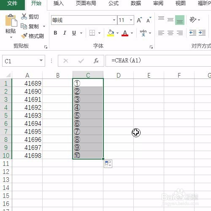Expand the phonetic guide dropdown arrow
This screenshot has height=211, width=211.
(x=150, y=33)
